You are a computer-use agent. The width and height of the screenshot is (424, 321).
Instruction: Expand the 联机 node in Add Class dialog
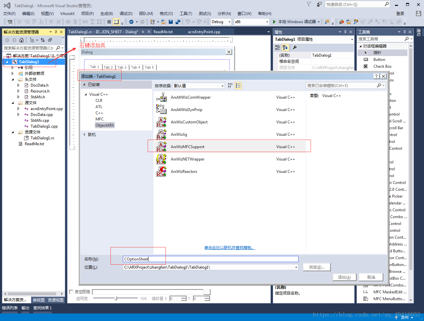pyautogui.click(x=85, y=134)
